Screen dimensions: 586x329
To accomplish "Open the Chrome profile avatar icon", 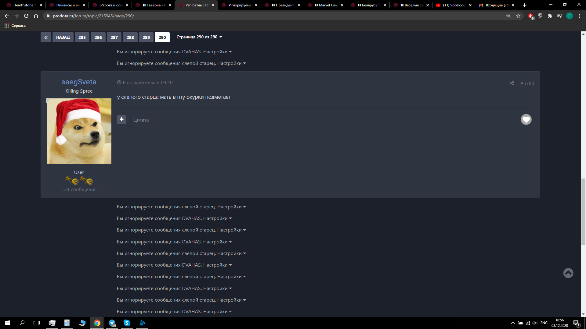I will point(570,16).
